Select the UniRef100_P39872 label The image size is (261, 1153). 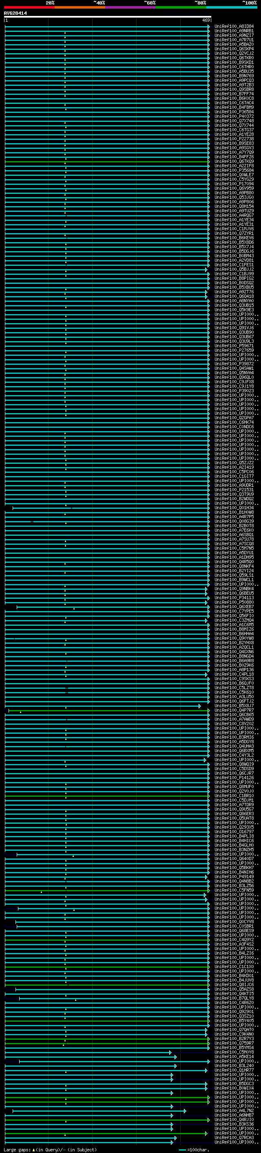coord(234,364)
